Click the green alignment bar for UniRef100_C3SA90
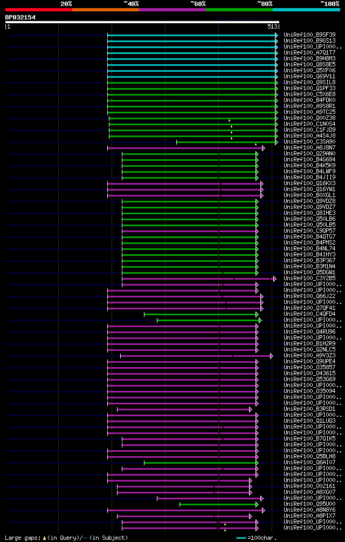 click(227, 142)
